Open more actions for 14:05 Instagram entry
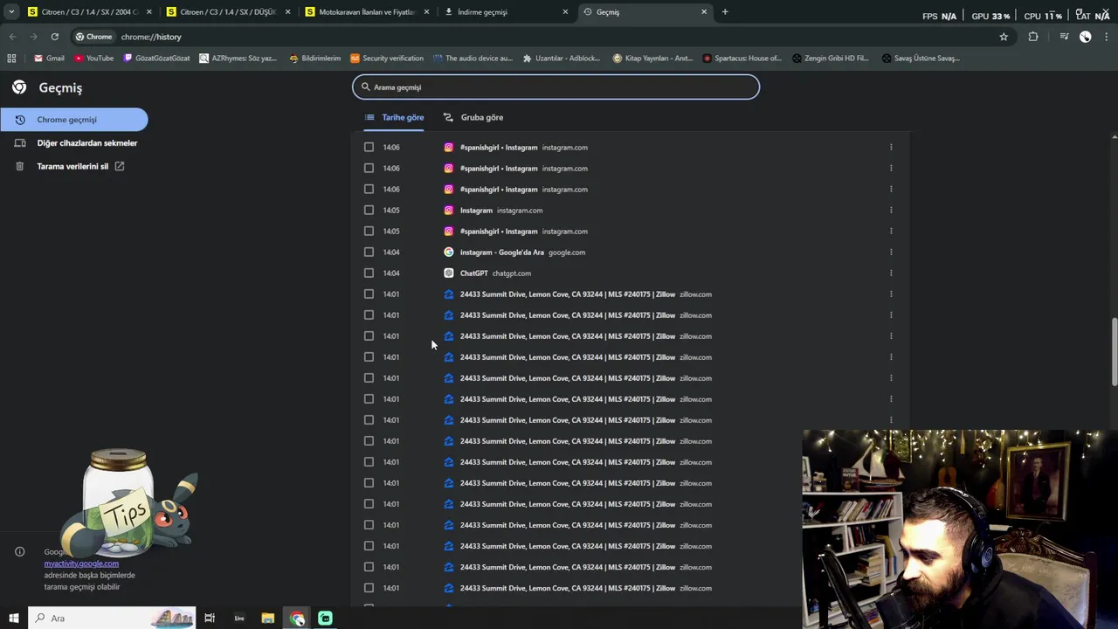Image resolution: width=1118 pixels, height=629 pixels. click(x=891, y=211)
